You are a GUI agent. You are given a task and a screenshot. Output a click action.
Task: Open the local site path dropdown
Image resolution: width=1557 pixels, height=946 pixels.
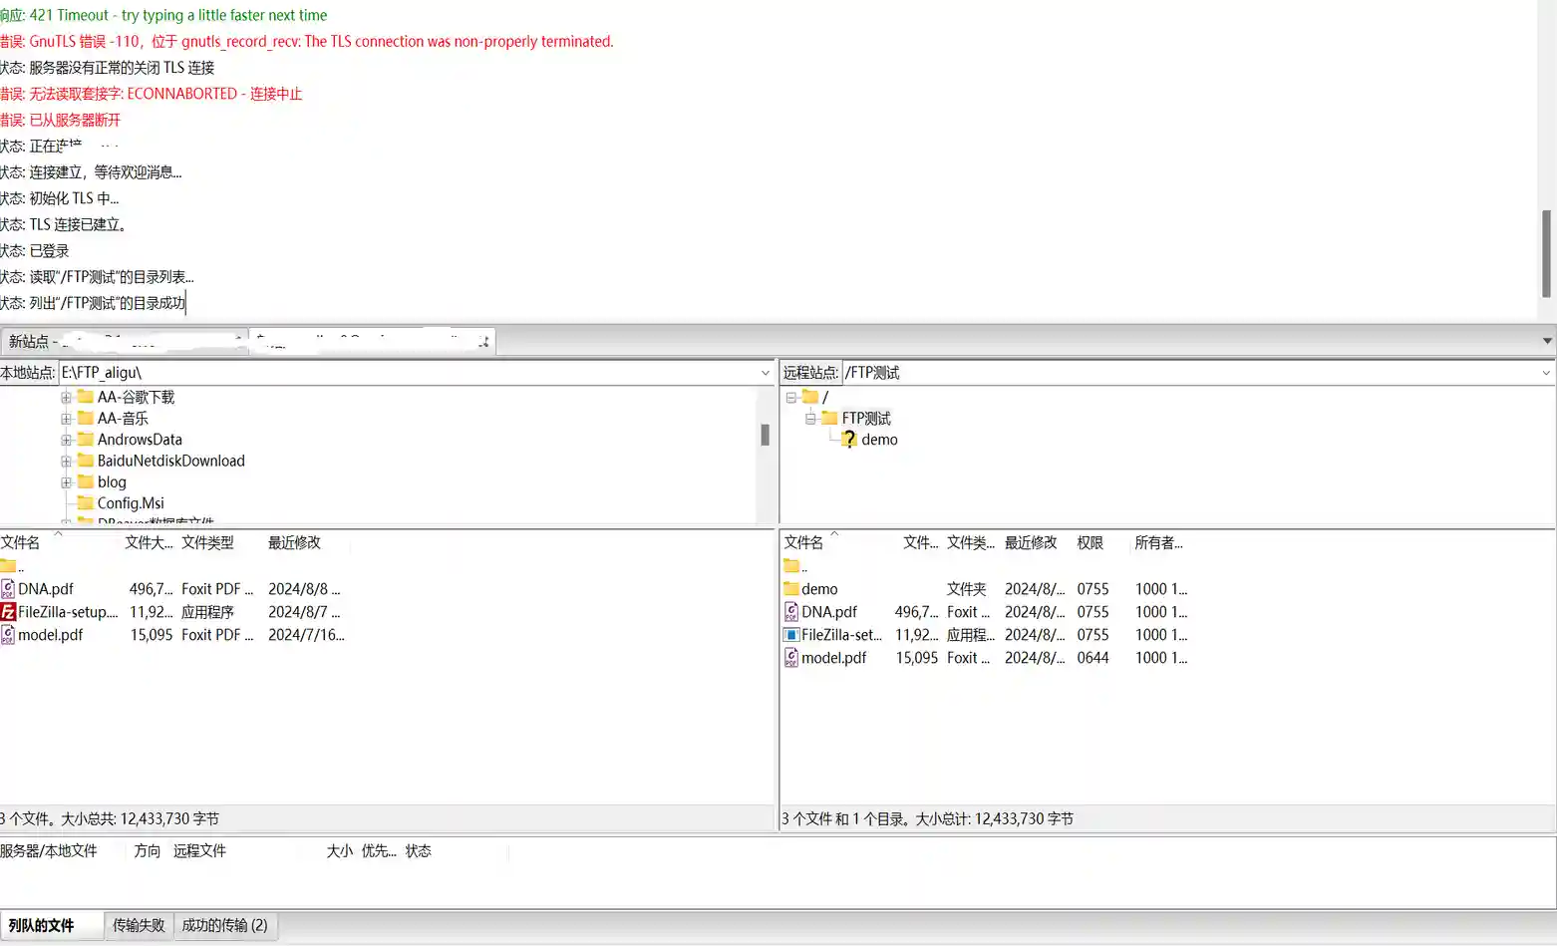(x=765, y=373)
